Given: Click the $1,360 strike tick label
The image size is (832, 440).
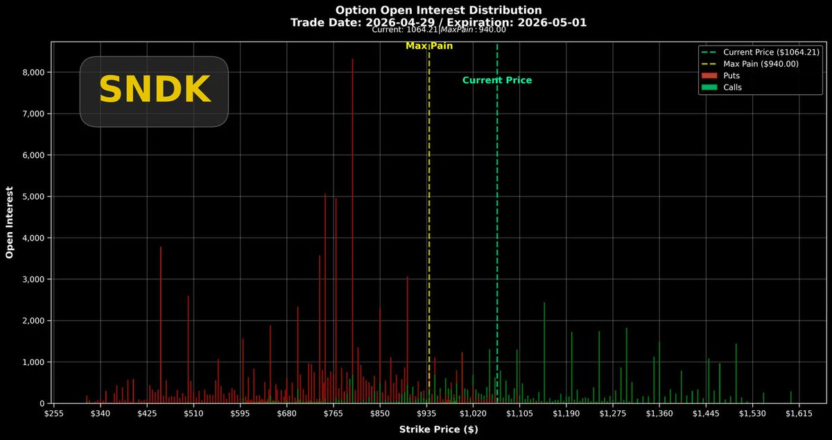Looking at the screenshot, I should pyautogui.click(x=659, y=414).
